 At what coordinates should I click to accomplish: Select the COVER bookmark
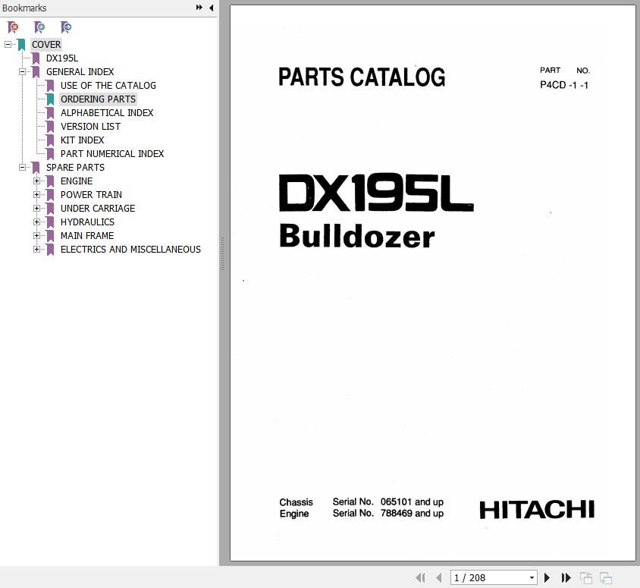(46, 45)
